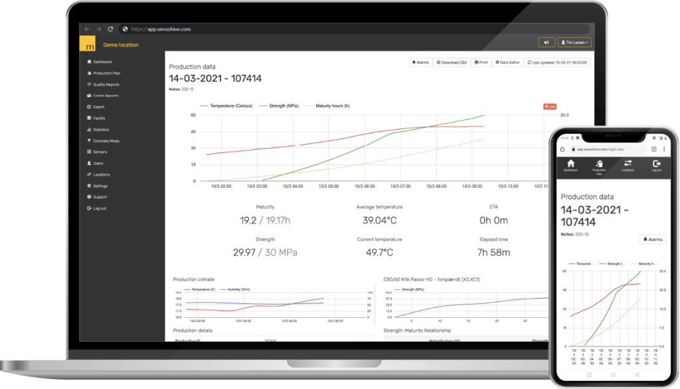Click the phone browser URL field
Image resolution: width=680 pixels, height=389 pixels.
tap(606, 149)
